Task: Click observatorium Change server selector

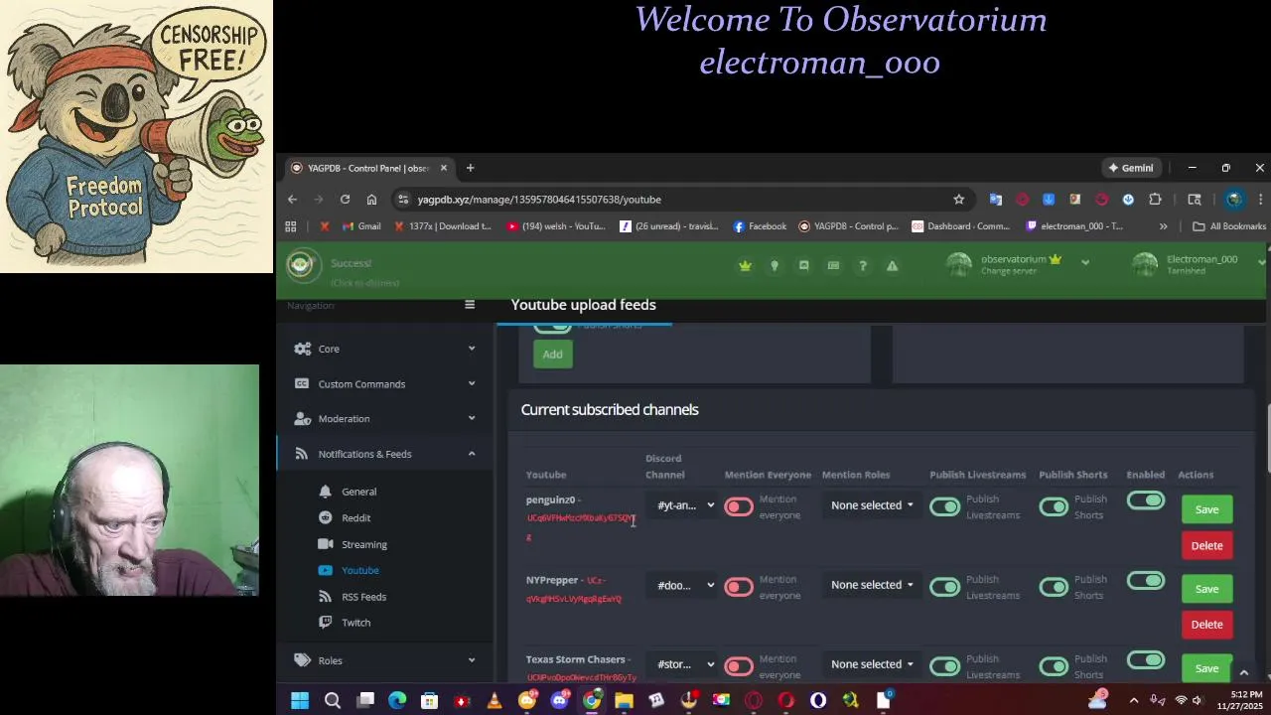Action: tap(1016, 264)
